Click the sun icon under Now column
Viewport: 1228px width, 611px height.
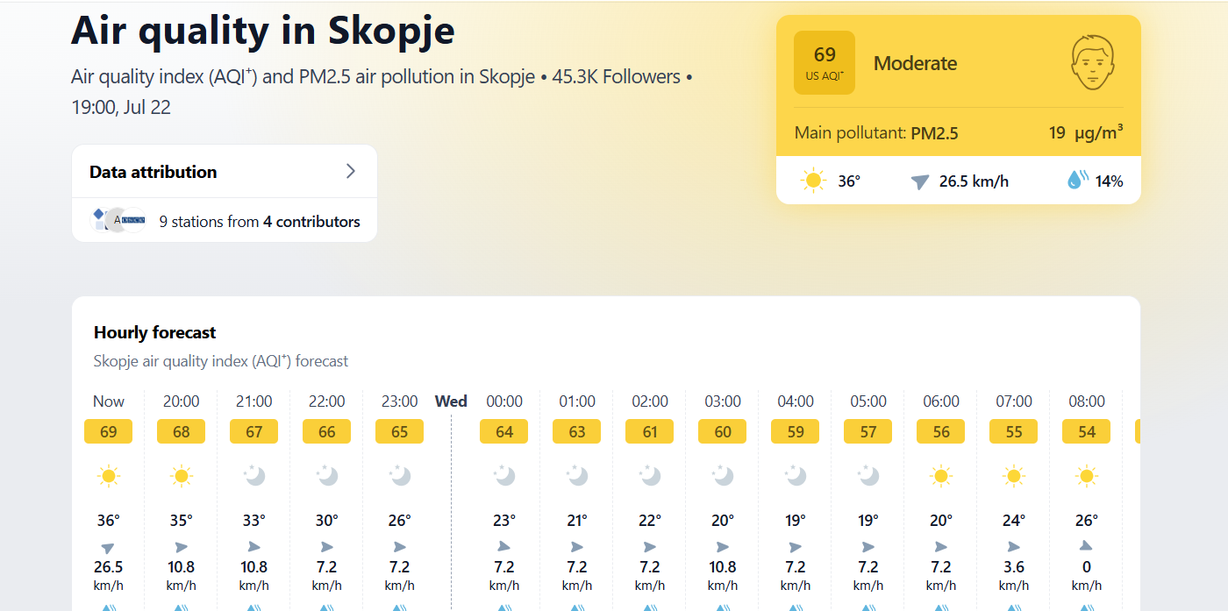[109, 476]
